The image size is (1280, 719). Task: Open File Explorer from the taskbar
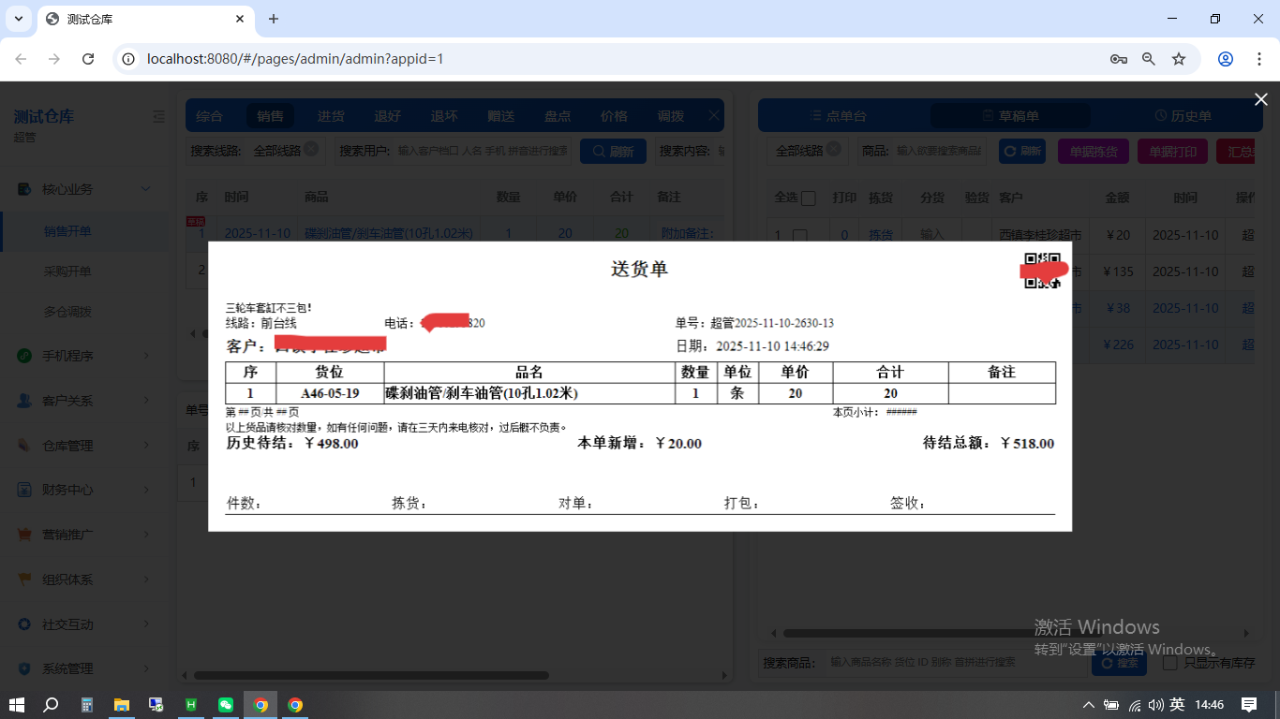(x=121, y=705)
